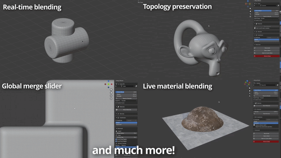Screen dimensions: 281x158
Task: Click Reset to Defaults in top-right panel
Action: 267,16
